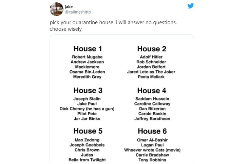
Task: Click the House 5 heading
Action: pos(88,131)
